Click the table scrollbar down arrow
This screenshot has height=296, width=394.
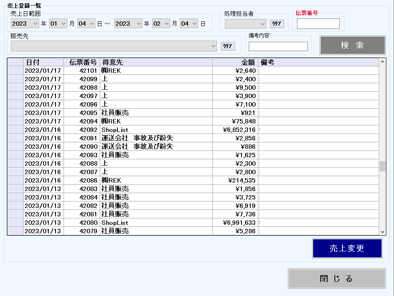pos(382,232)
